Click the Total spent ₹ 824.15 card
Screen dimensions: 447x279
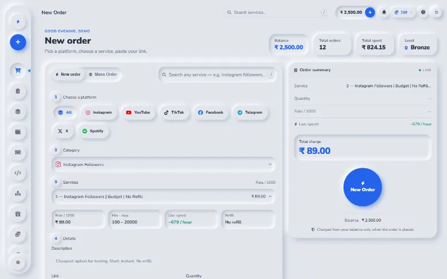375,44
